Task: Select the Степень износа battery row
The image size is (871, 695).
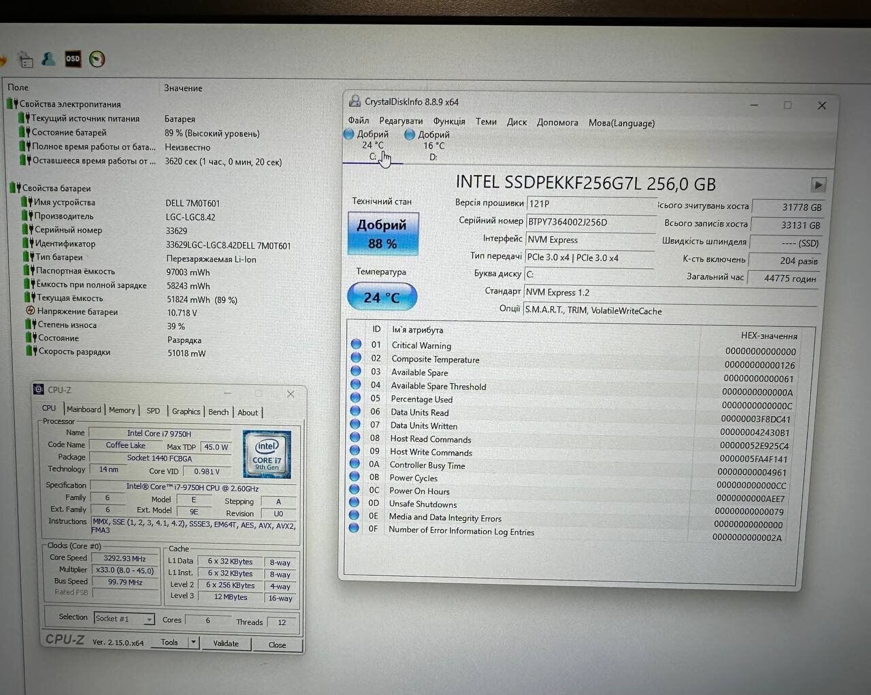Action: pos(67,325)
